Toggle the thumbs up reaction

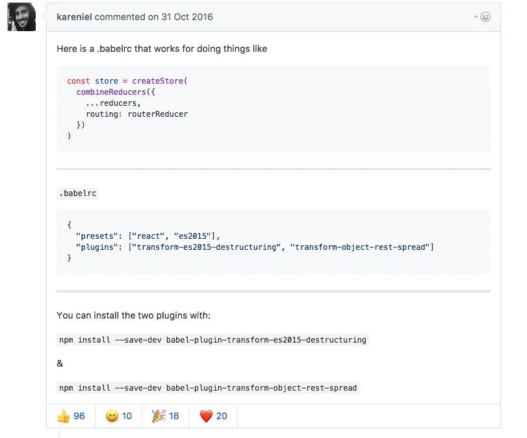point(63,416)
